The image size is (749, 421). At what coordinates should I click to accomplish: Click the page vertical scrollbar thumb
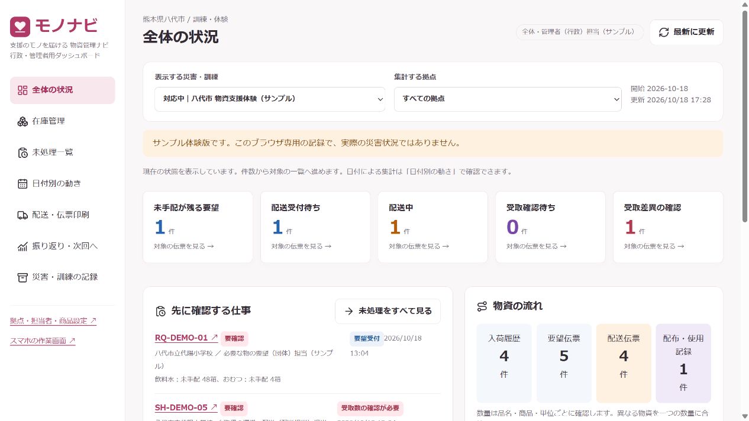(x=744, y=116)
